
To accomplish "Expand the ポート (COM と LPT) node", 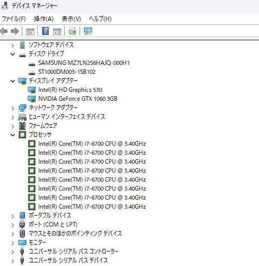I will [x=12, y=225].
